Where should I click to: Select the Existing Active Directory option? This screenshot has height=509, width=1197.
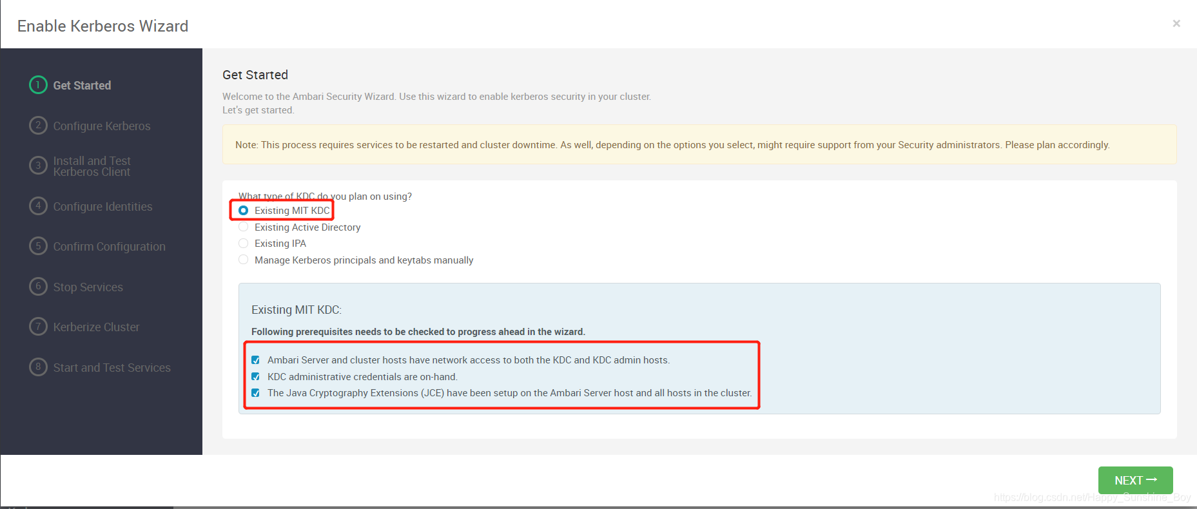[x=243, y=227]
